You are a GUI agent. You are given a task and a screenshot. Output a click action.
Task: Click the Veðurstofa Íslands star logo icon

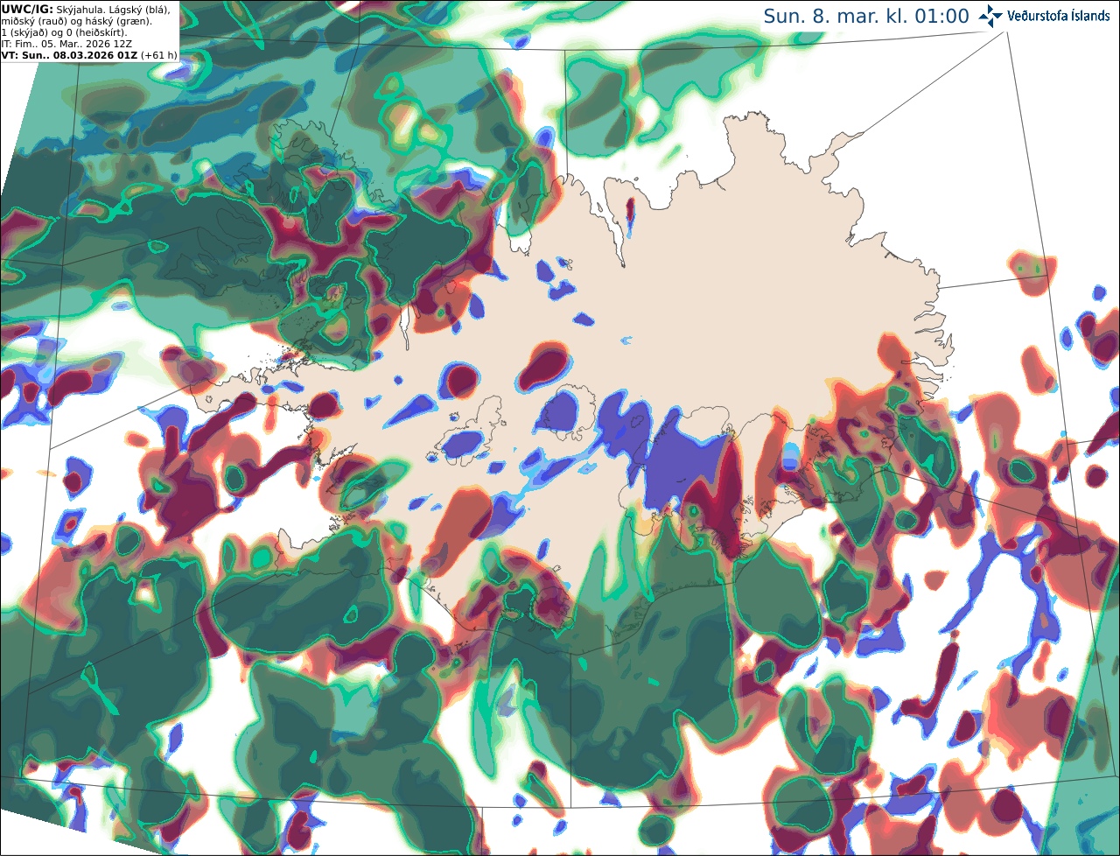[990, 16]
